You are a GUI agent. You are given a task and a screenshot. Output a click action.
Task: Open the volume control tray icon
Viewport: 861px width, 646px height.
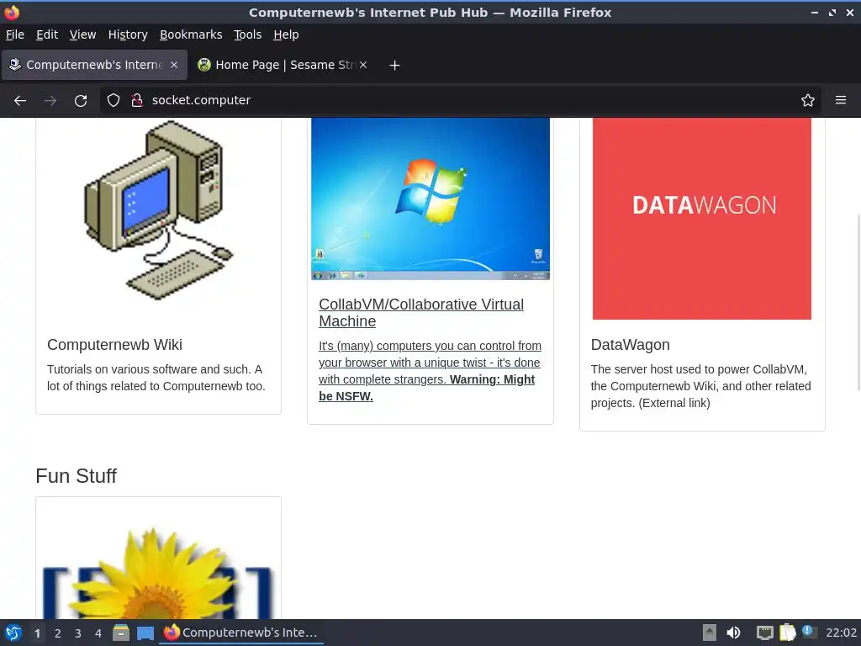point(733,633)
